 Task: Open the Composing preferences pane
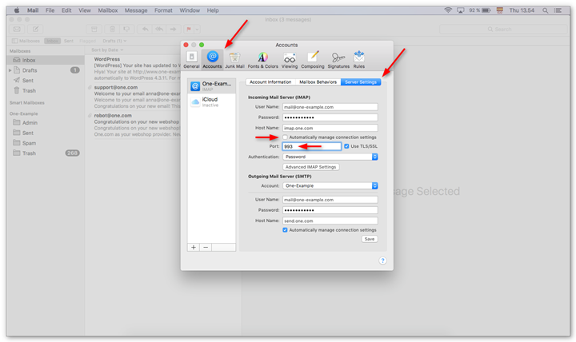pyautogui.click(x=313, y=60)
